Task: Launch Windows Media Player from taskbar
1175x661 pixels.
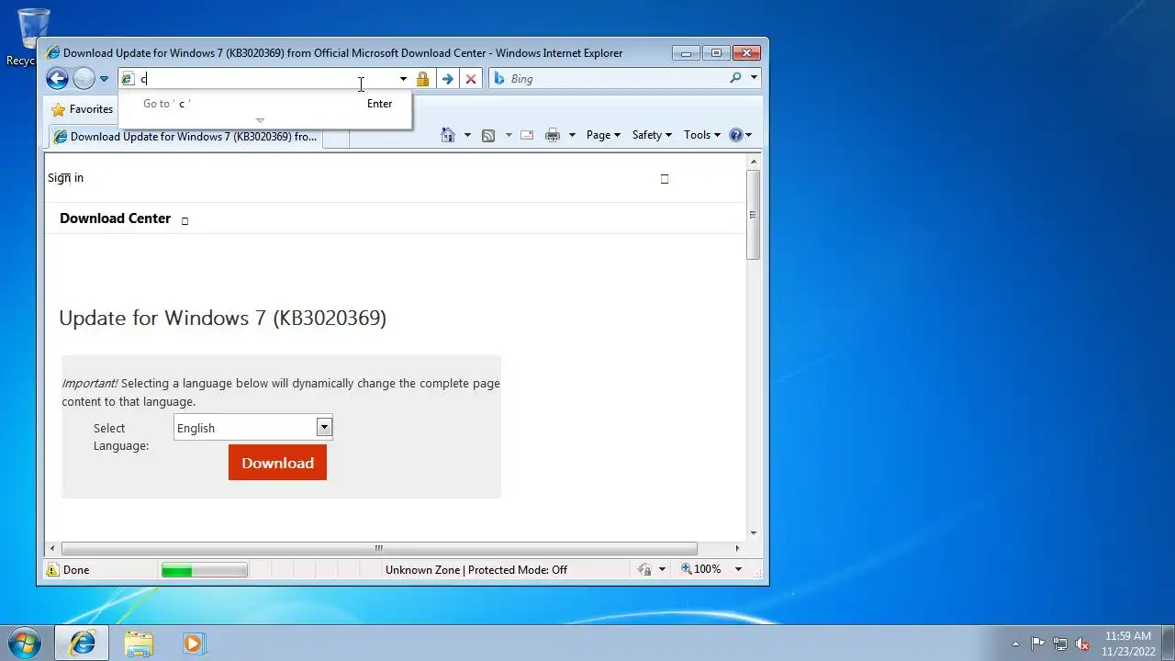Action: click(x=194, y=644)
